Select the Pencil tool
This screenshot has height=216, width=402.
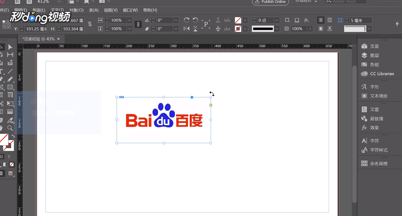[x=10, y=79]
